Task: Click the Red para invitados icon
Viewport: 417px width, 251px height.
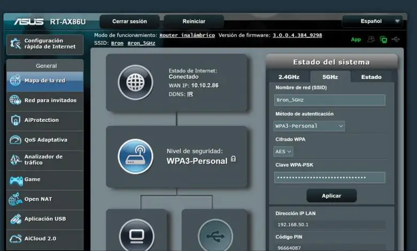Action: pos(15,100)
